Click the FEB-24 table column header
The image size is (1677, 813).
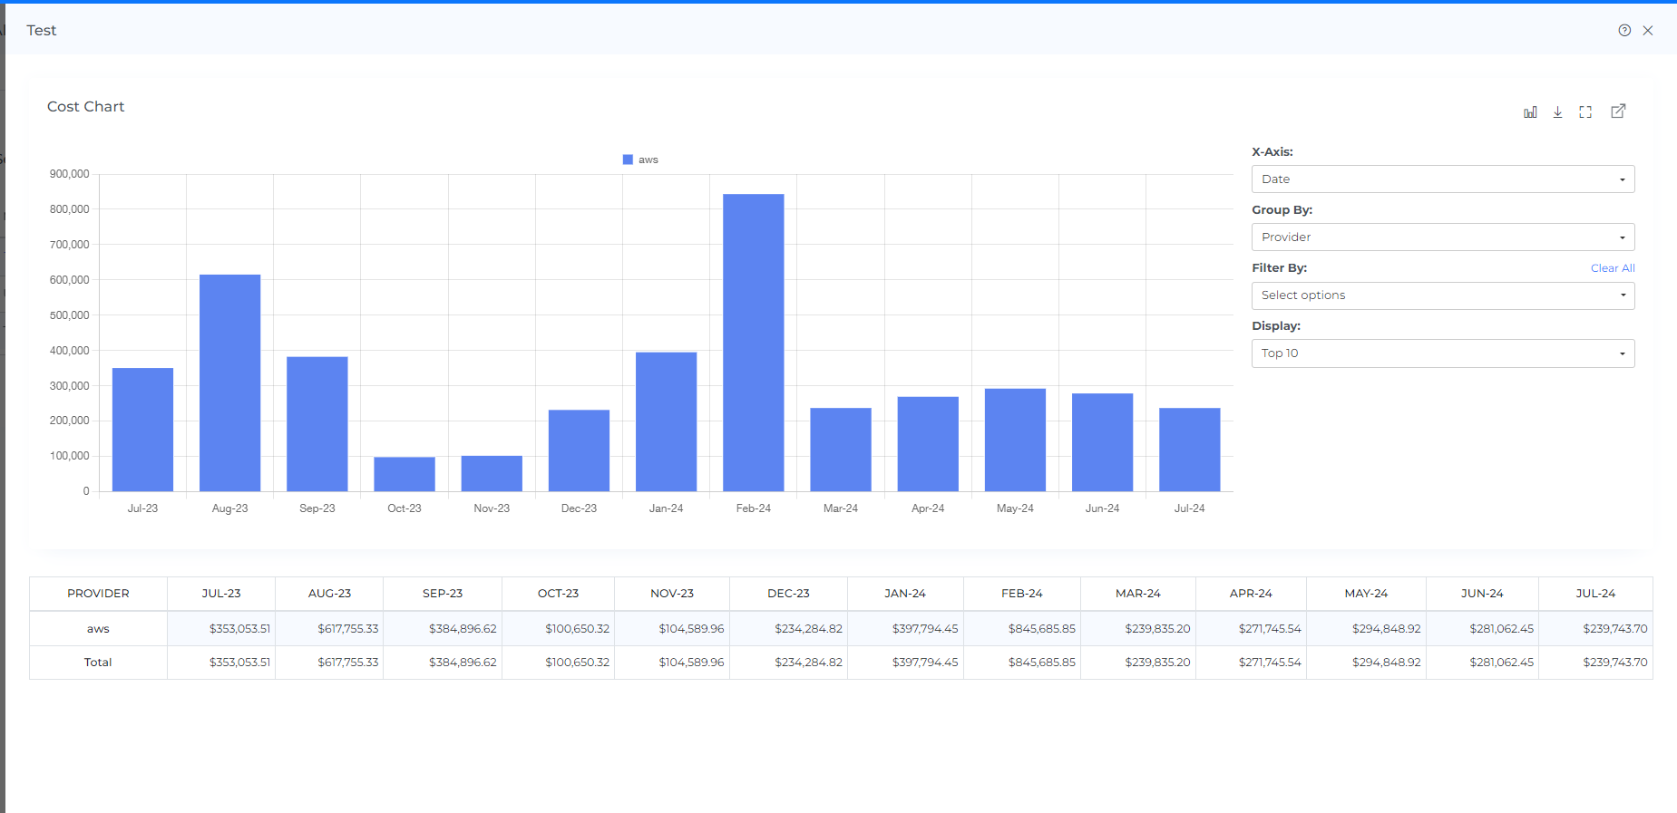click(x=1021, y=594)
